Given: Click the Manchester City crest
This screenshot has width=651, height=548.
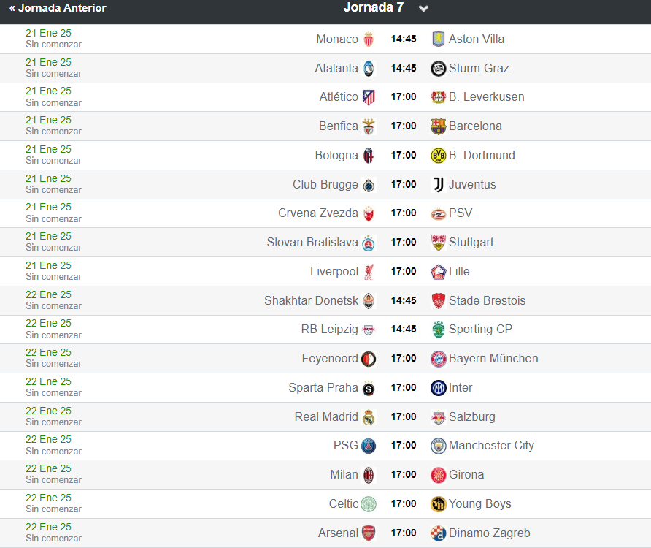Looking at the screenshot, I should [438, 446].
